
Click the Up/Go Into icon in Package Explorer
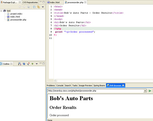click(28, 7)
